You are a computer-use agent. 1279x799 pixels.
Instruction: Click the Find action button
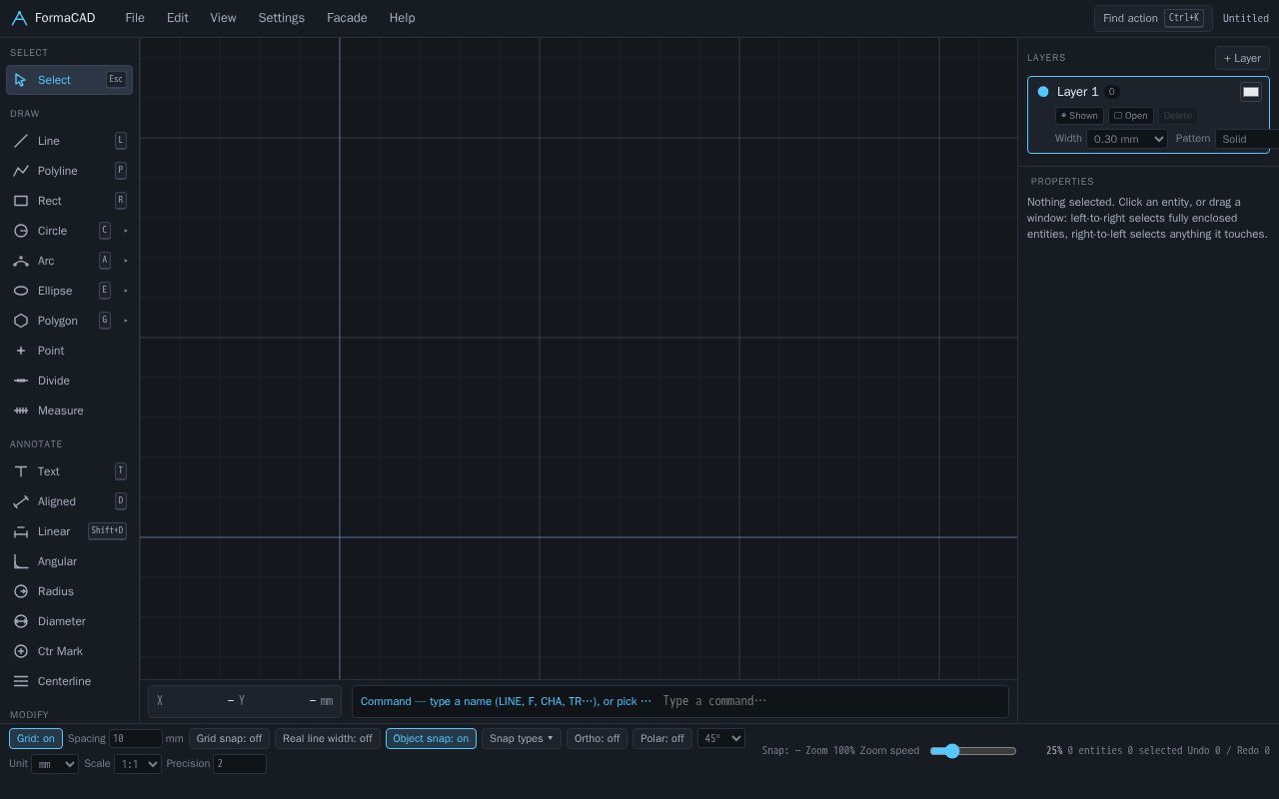pos(1153,18)
